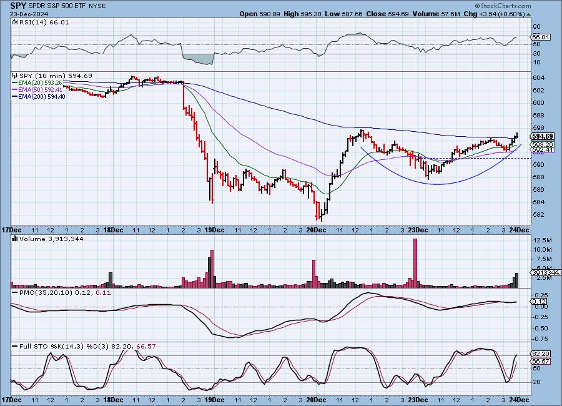
Task: Click the candlestick icon beside SPY (10 min)
Action: [x=15, y=76]
